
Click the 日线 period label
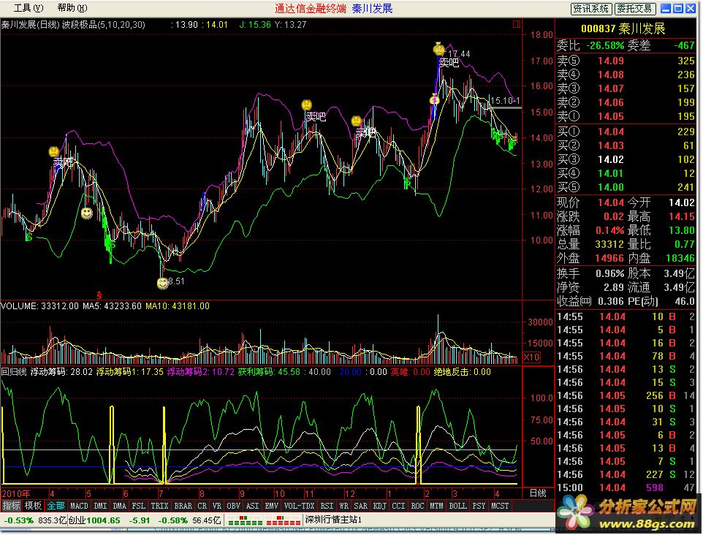tap(538, 493)
